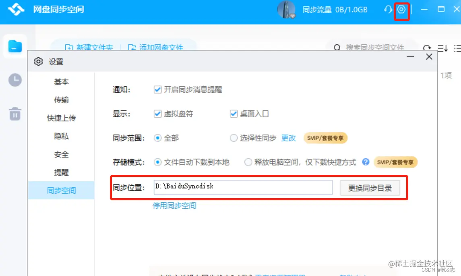This screenshot has height=276, width=461.
Task: Toggle the 桌面入口 checkbox
Action: pos(234,114)
